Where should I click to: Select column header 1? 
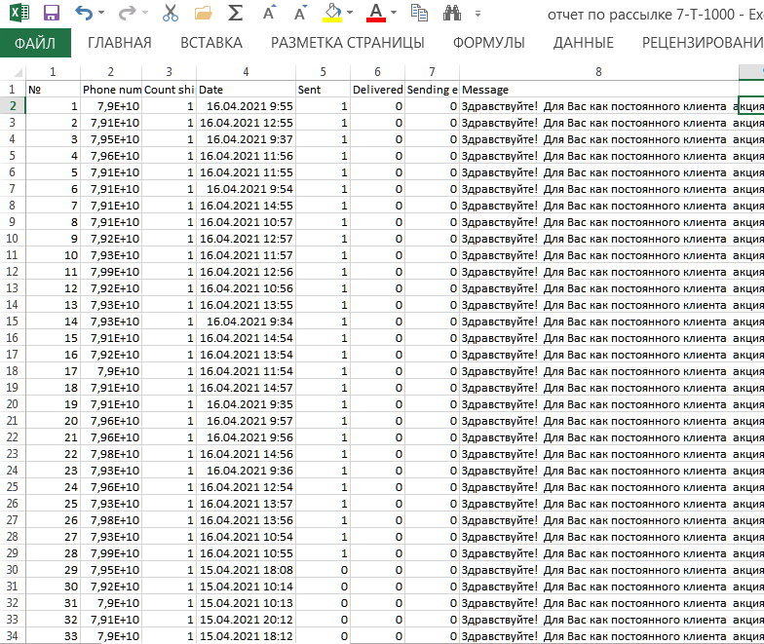coord(53,72)
